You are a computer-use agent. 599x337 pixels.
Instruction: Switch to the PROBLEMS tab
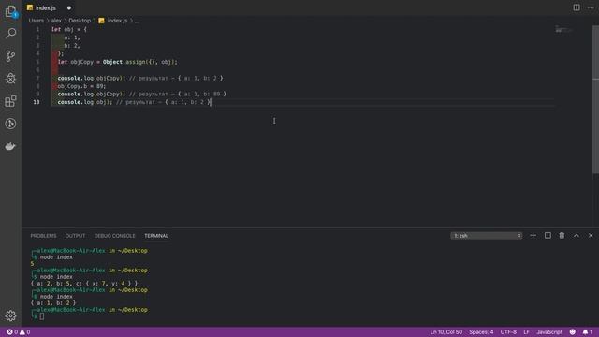(43, 236)
